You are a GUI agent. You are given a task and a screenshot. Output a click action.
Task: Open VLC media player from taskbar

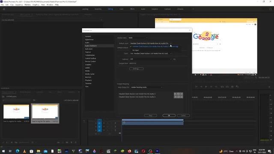[x=24, y=151]
